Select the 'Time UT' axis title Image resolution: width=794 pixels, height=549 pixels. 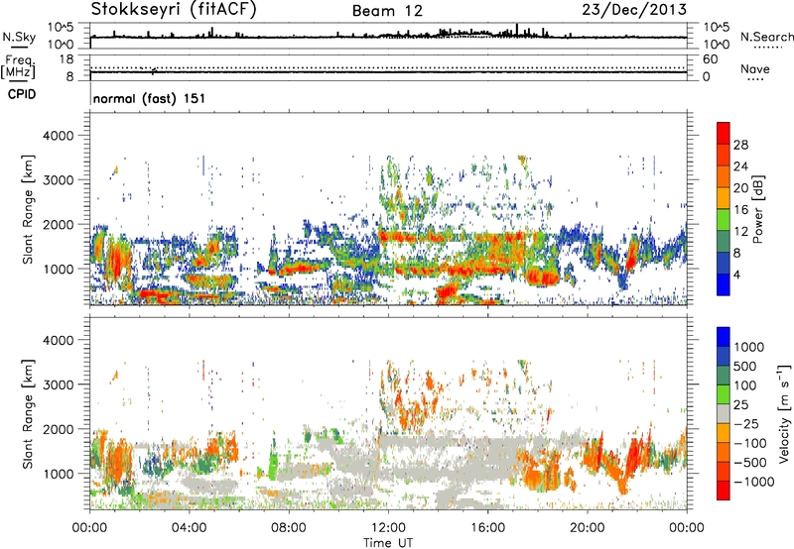(388, 543)
